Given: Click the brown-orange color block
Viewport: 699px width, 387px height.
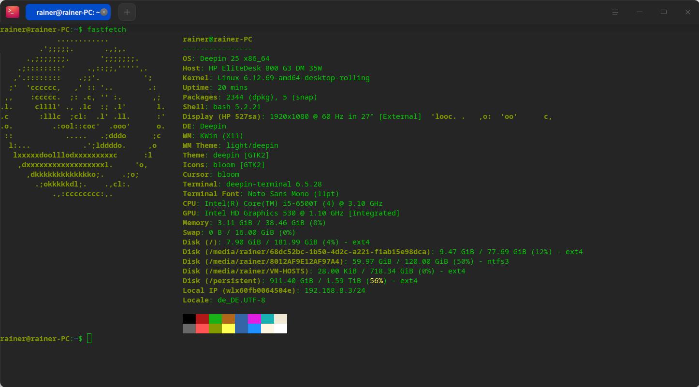Looking at the screenshot, I should (x=228, y=319).
